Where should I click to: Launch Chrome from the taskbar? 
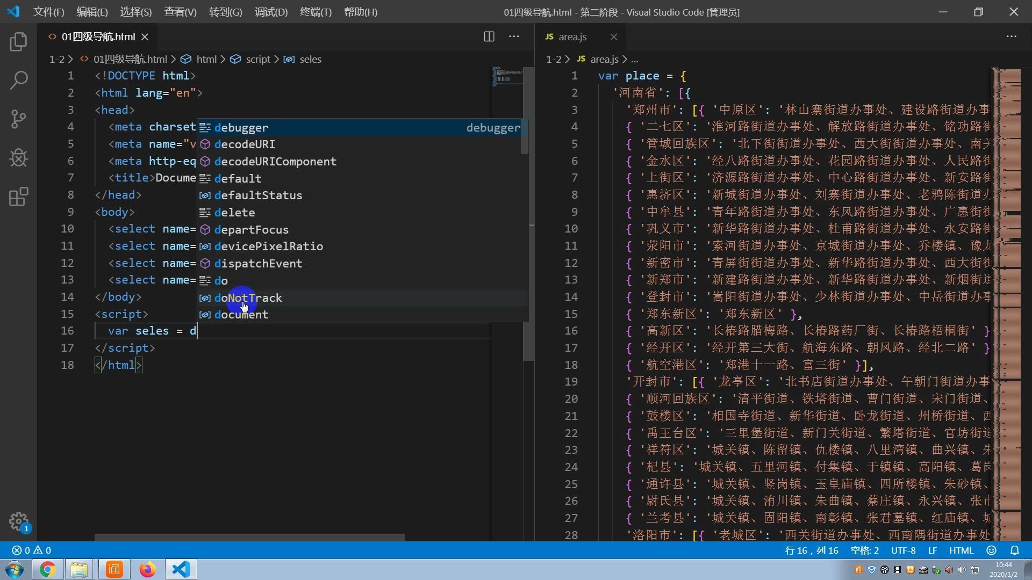pos(47,569)
